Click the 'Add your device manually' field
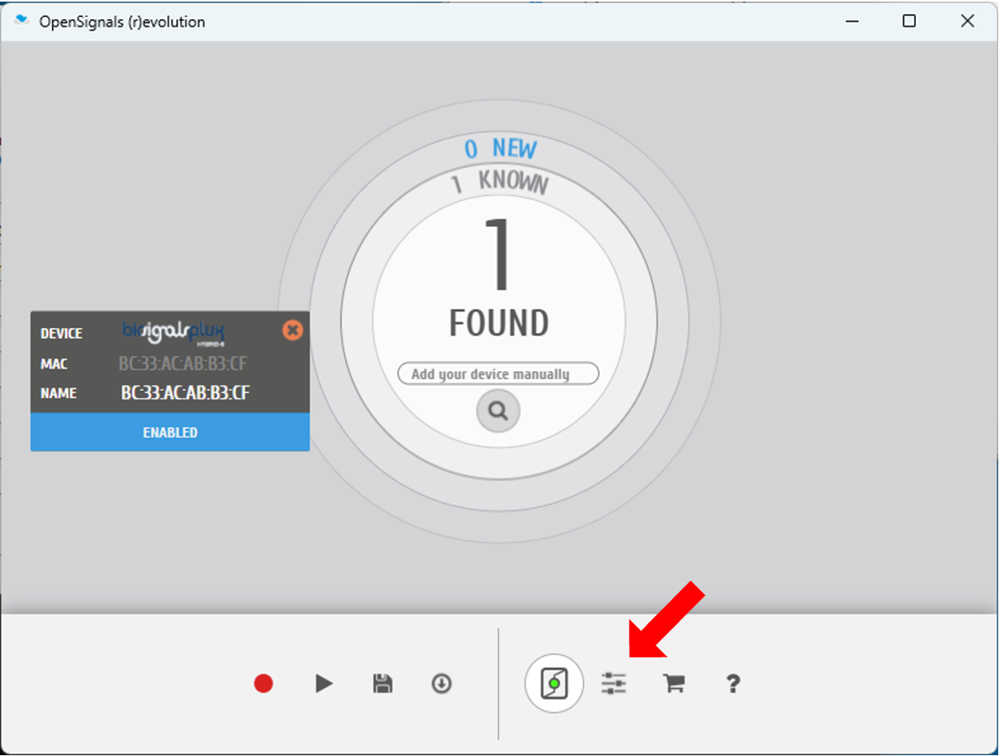 point(498,374)
